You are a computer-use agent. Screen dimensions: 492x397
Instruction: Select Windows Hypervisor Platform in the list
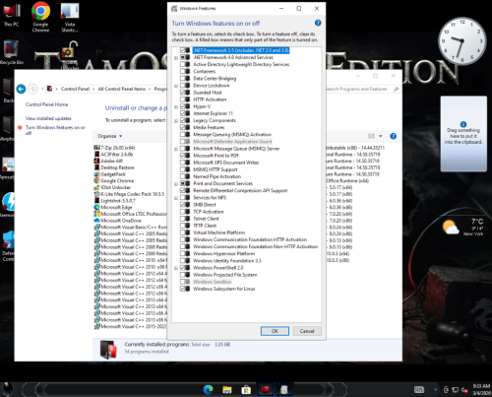(x=224, y=253)
